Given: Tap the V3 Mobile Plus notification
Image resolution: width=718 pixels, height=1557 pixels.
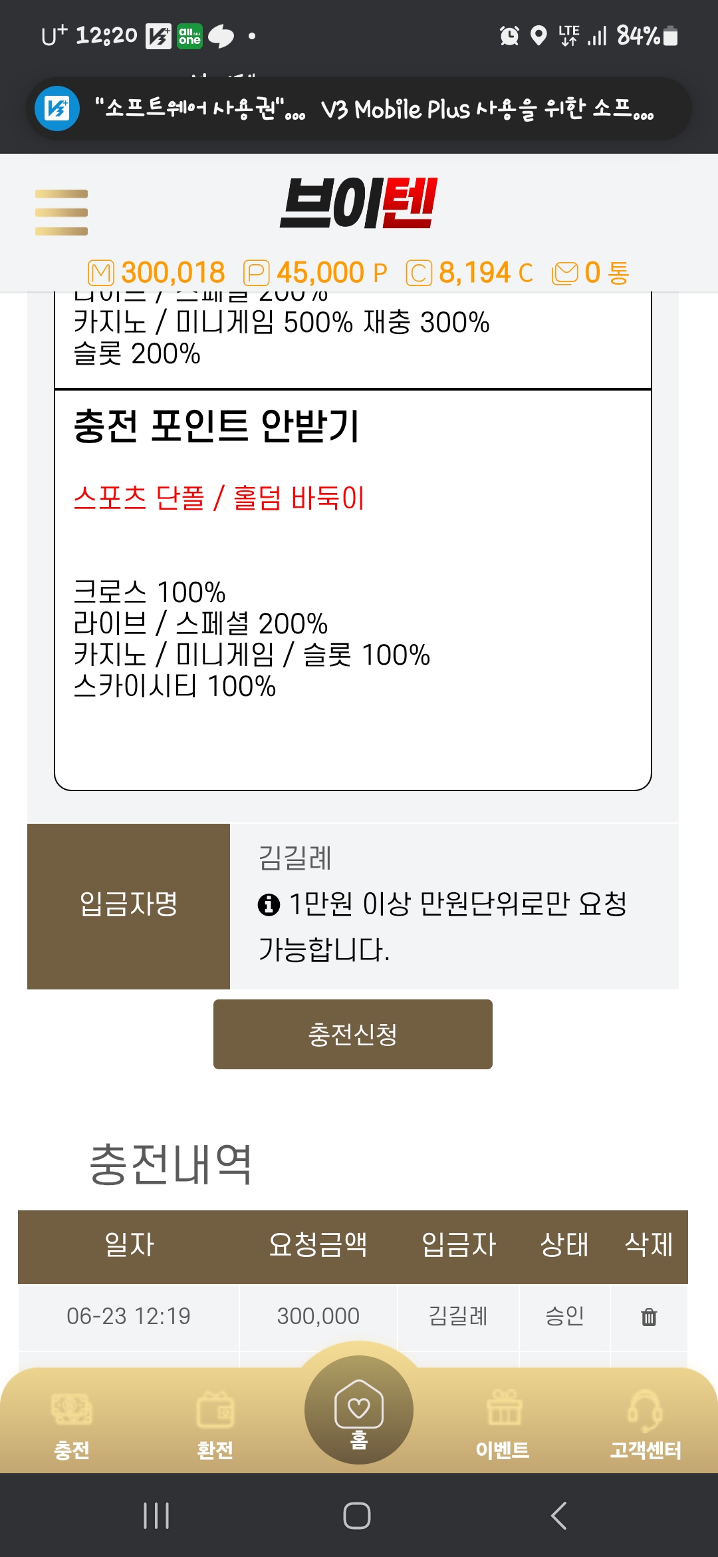Looking at the screenshot, I should tap(359, 109).
